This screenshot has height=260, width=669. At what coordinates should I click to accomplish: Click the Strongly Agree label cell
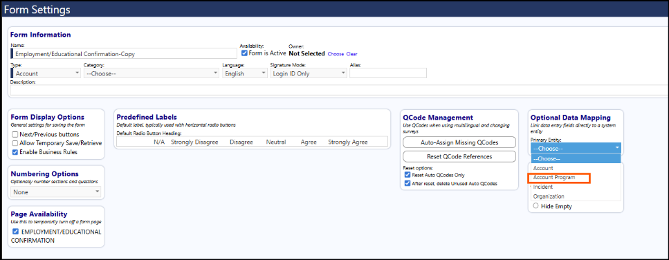pos(348,142)
